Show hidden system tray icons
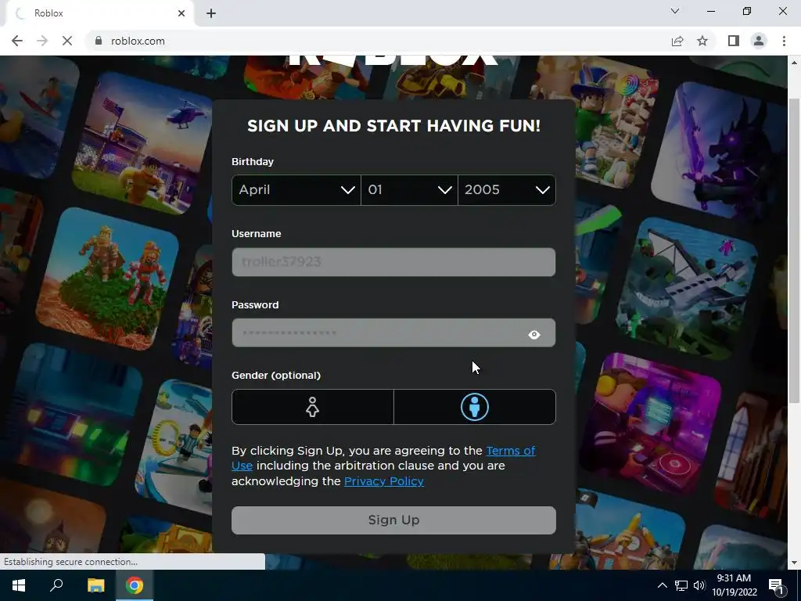This screenshot has width=801, height=601. click(662, 585)
